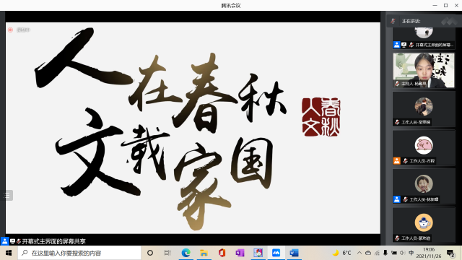462x260 pixels.
Task: Expand hidden system tray icons chevron
Action: (359, 253)
